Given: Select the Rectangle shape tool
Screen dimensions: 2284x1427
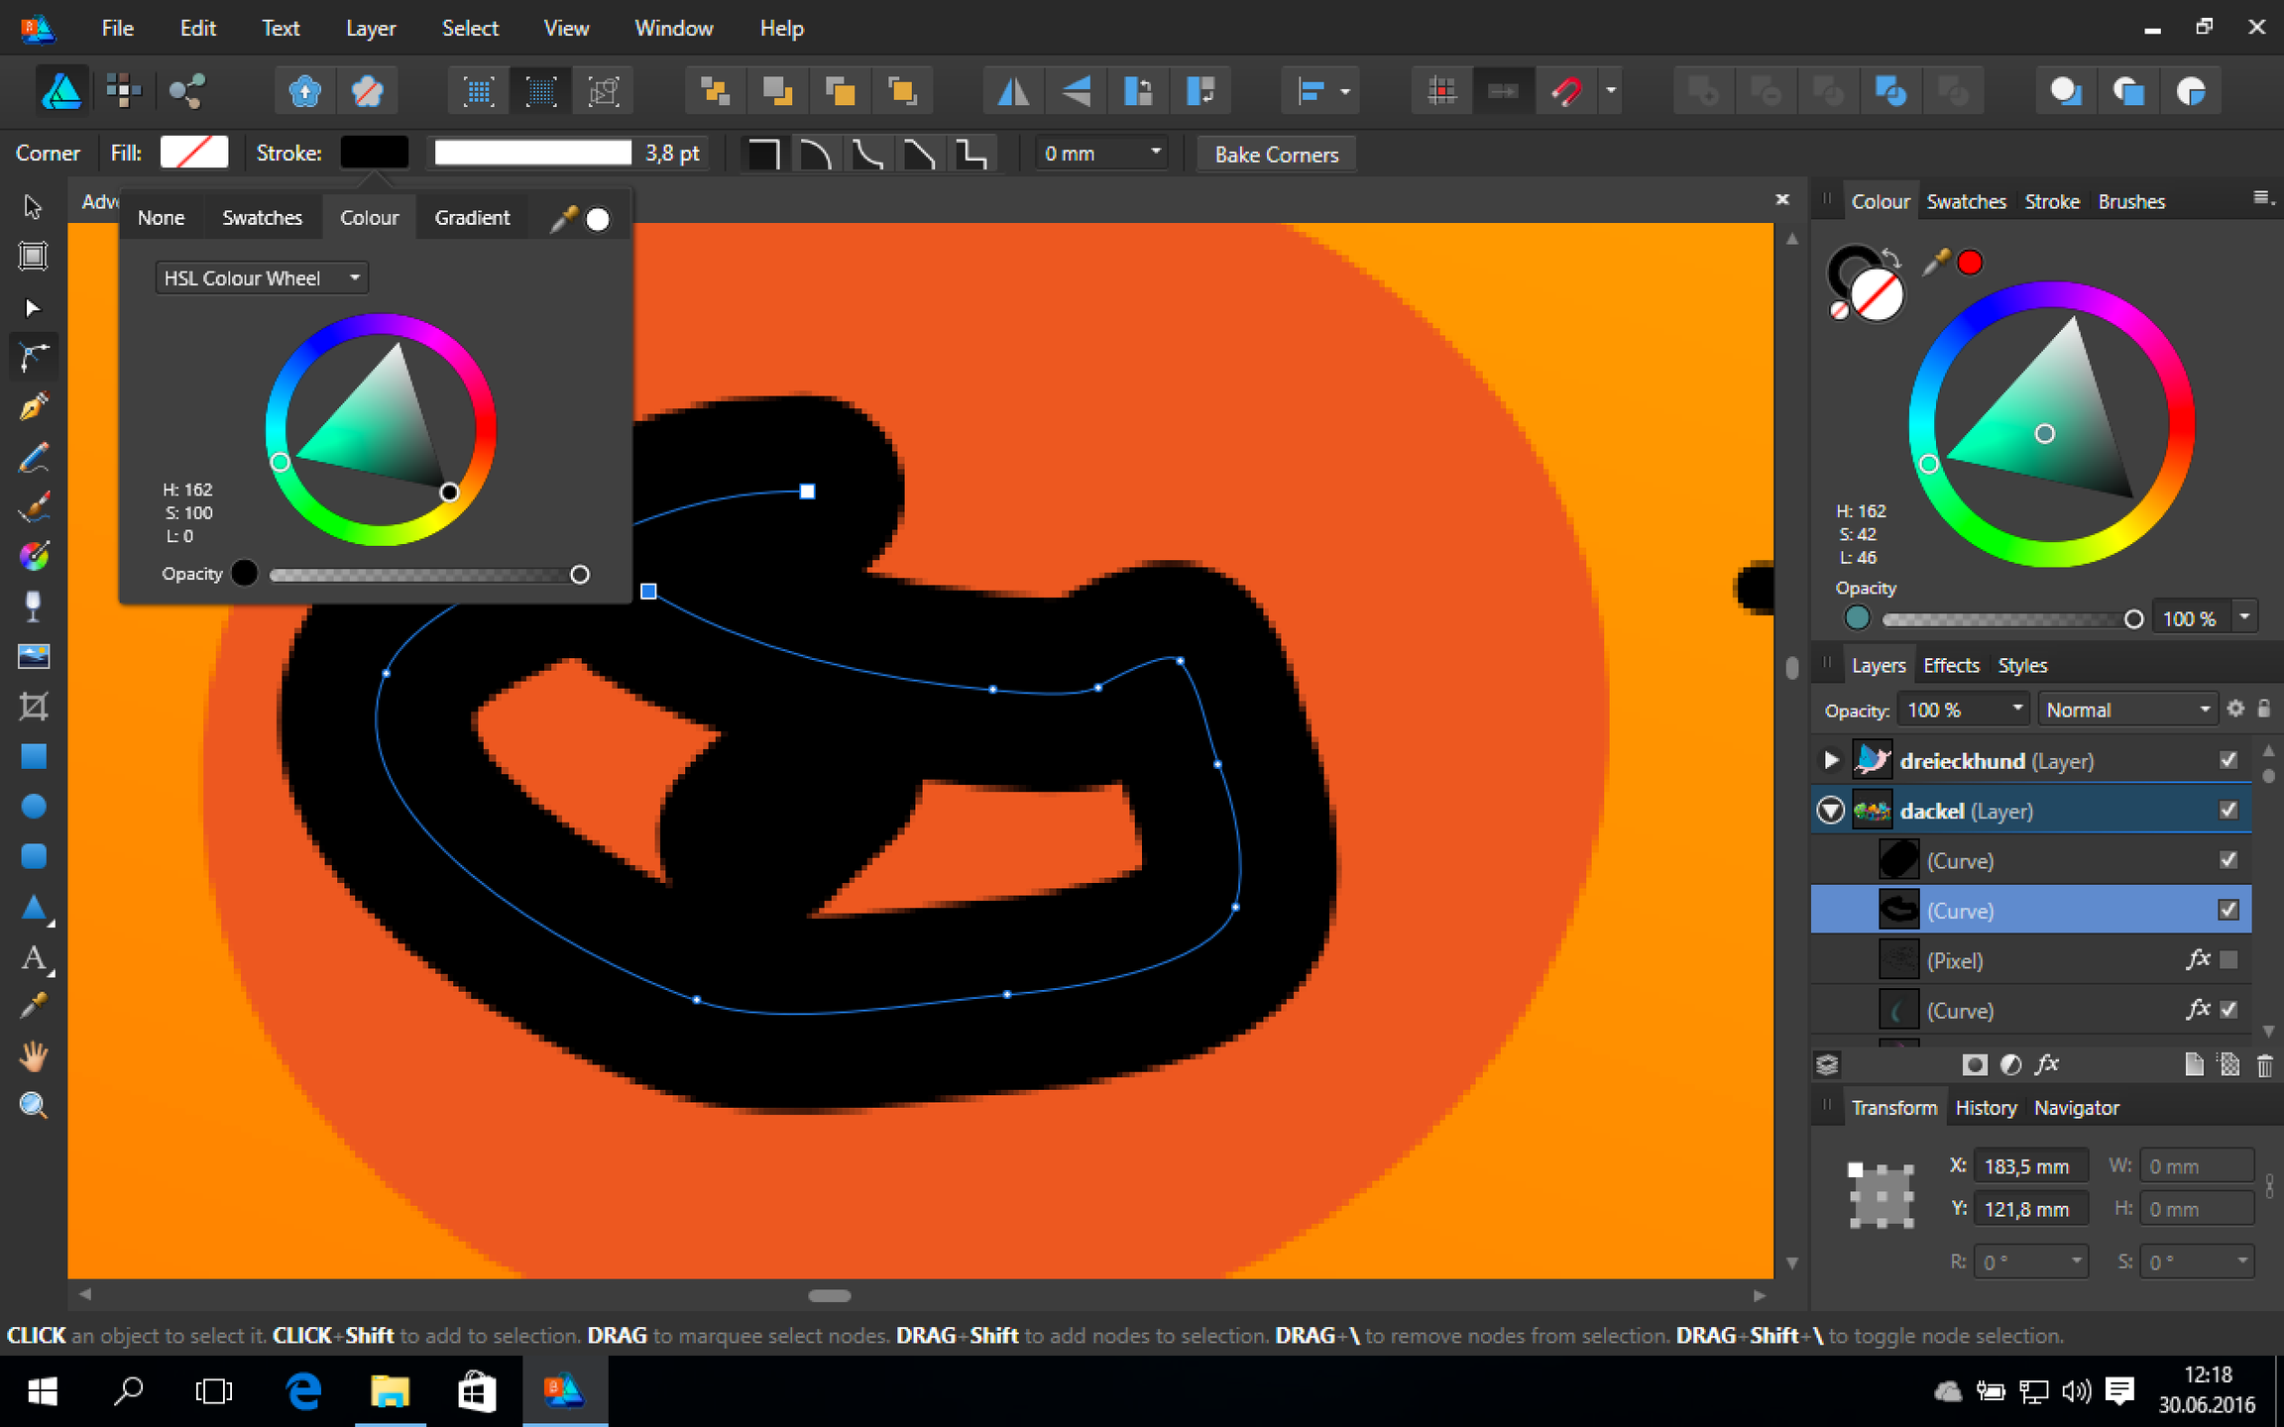Looking at the screenshot, I should coord(33,757).
